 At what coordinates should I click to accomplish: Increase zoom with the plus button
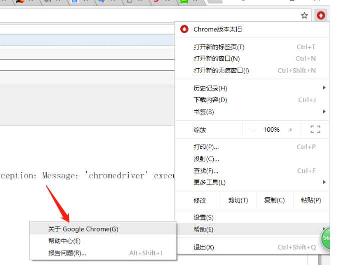point(291,130)
